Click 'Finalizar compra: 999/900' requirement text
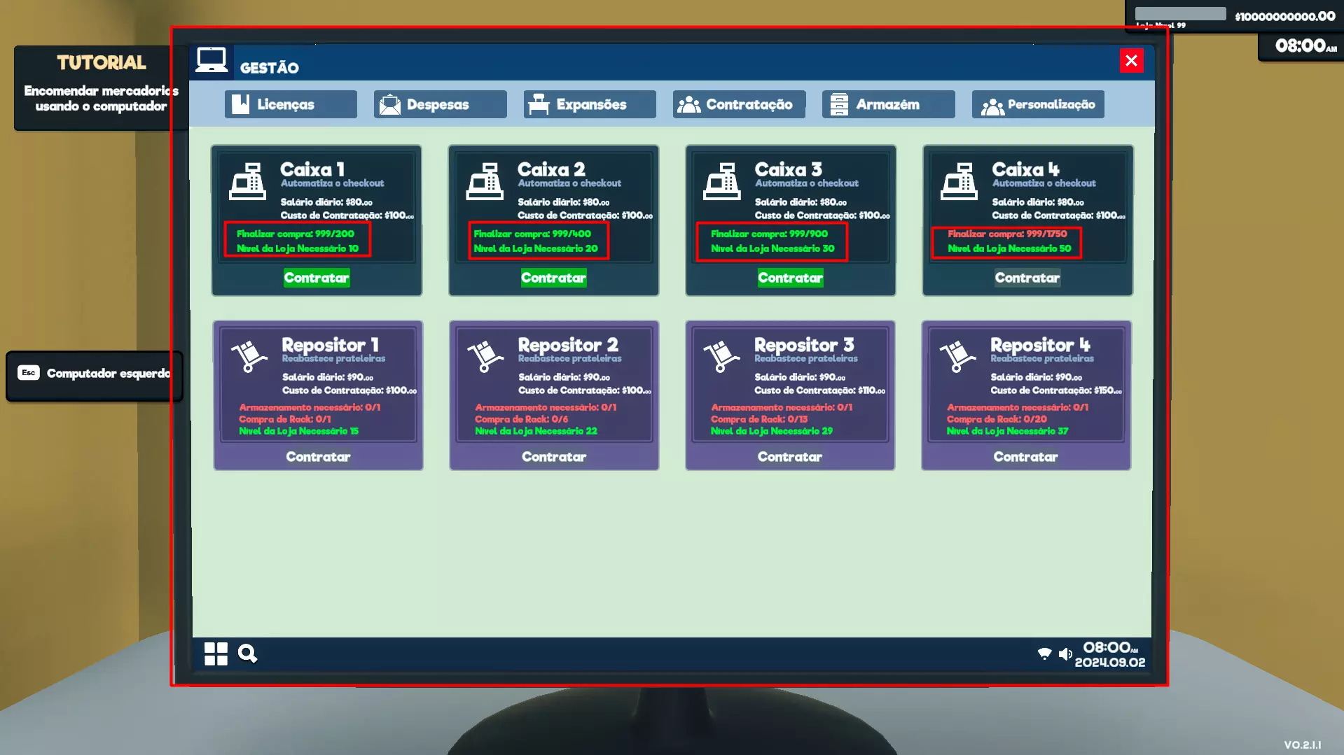1344x755 pixels. pyautogui.click(x=769, y=234)
